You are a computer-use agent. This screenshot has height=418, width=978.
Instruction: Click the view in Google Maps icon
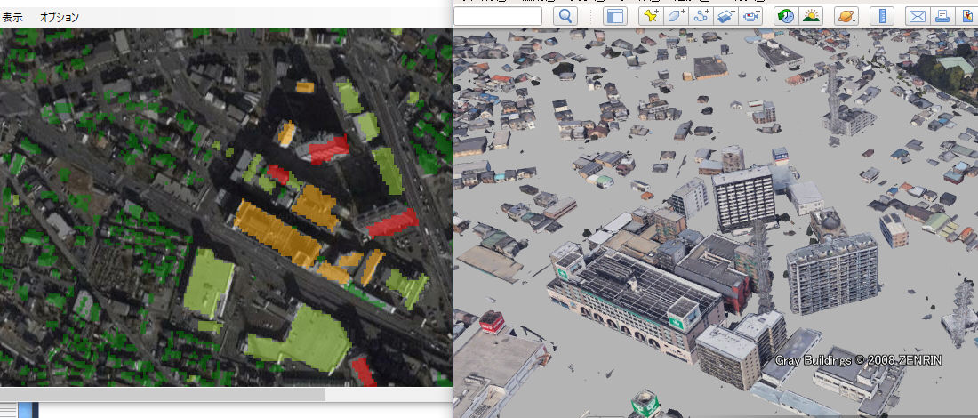point(967,16)
